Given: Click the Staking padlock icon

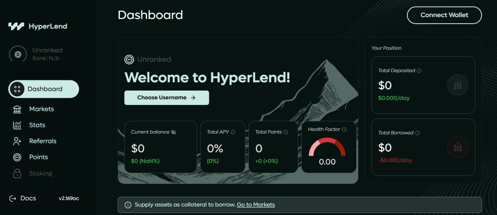Looking at the screenshot, I should tap(17, 173).
